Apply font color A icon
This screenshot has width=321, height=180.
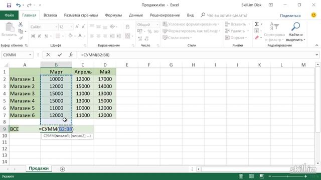tap(80, 36)
